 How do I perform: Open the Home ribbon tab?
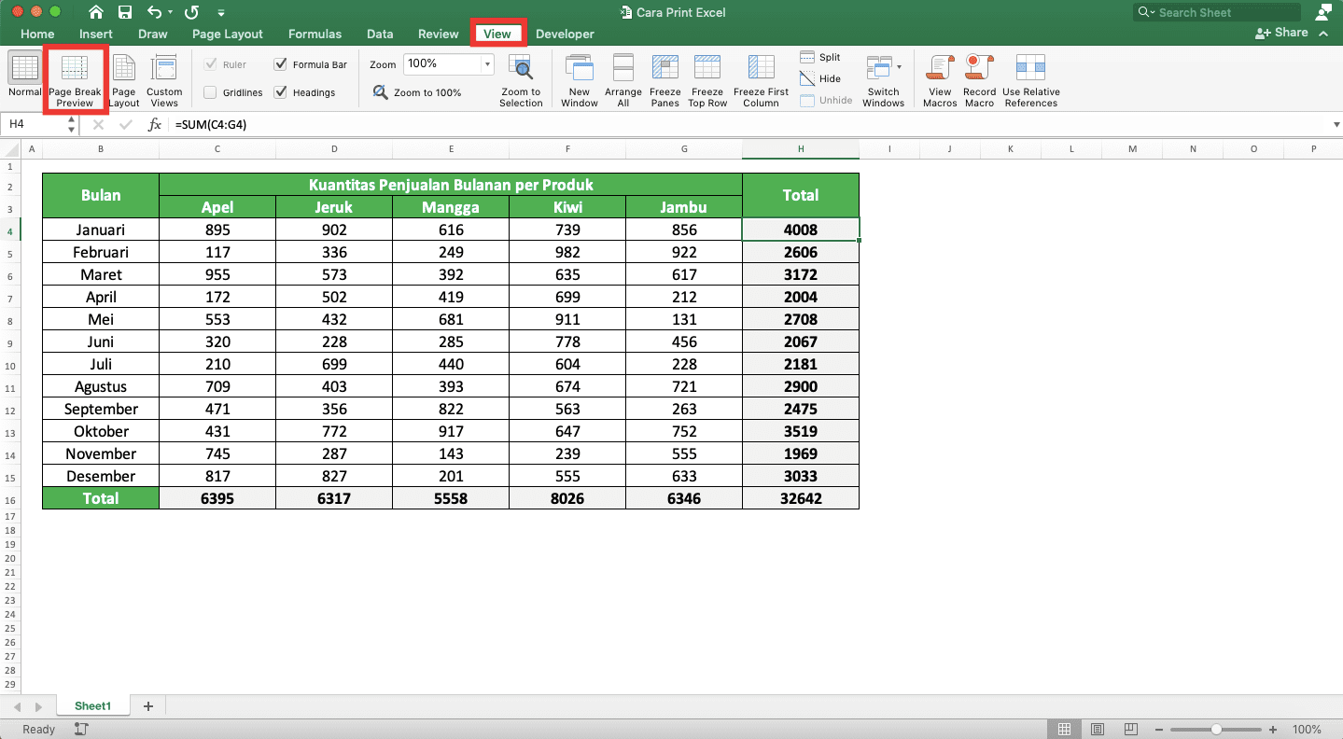pyautogui.click(x=37, y=34)
